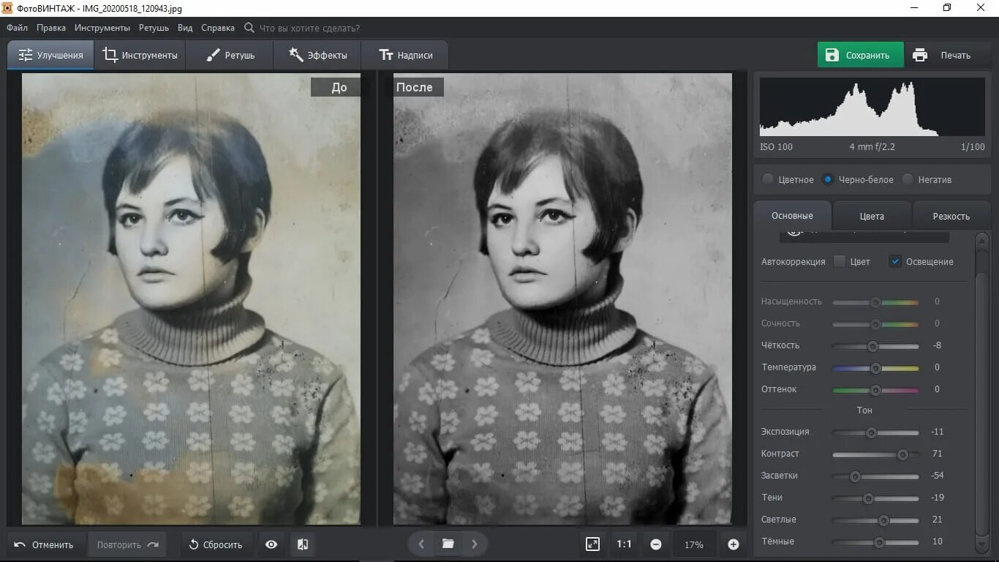Toggle the eye preview original icon
This screenshot has height=562, width=999.
pos(271,544)
